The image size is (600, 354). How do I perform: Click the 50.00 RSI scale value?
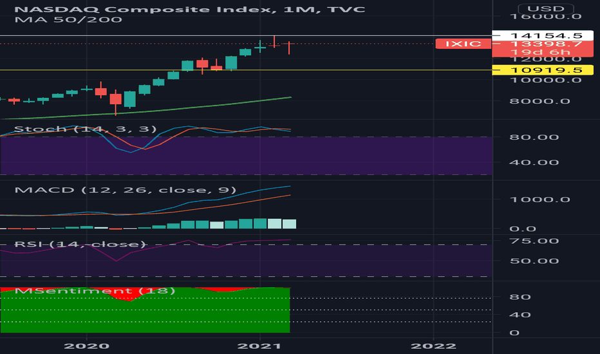point(534,261)
